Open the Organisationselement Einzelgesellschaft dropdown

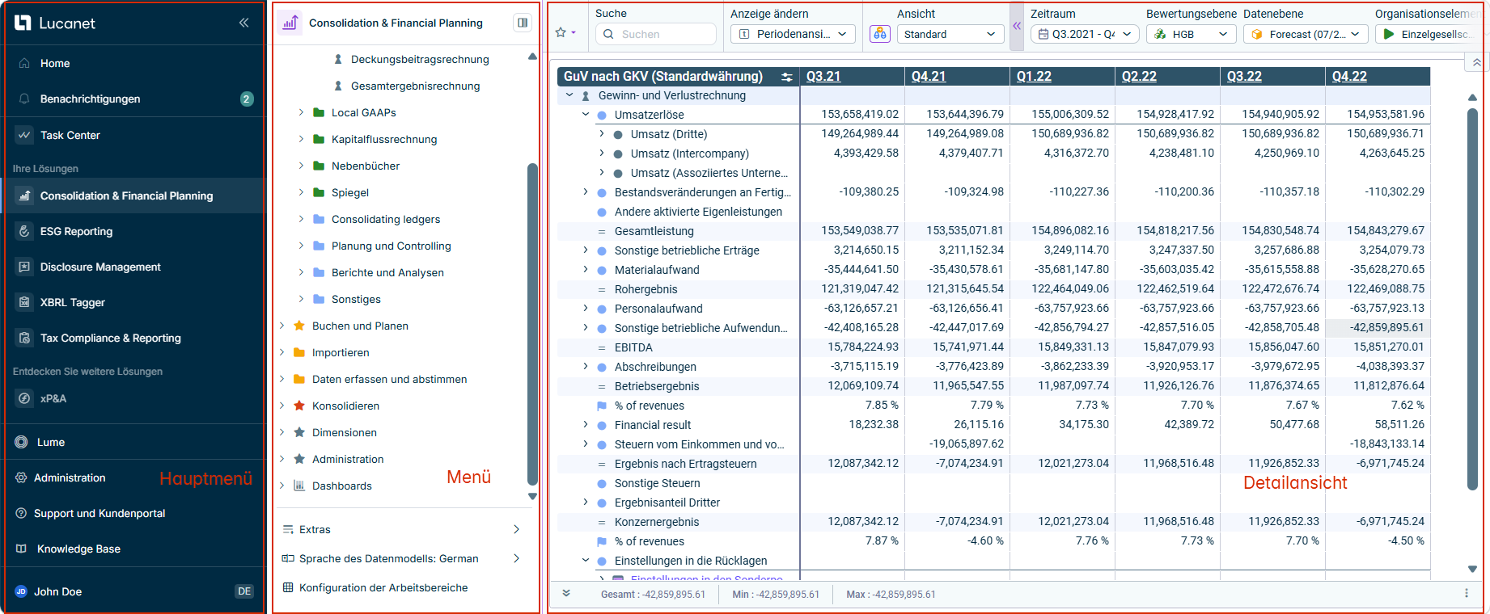[x=1428, y=34]
